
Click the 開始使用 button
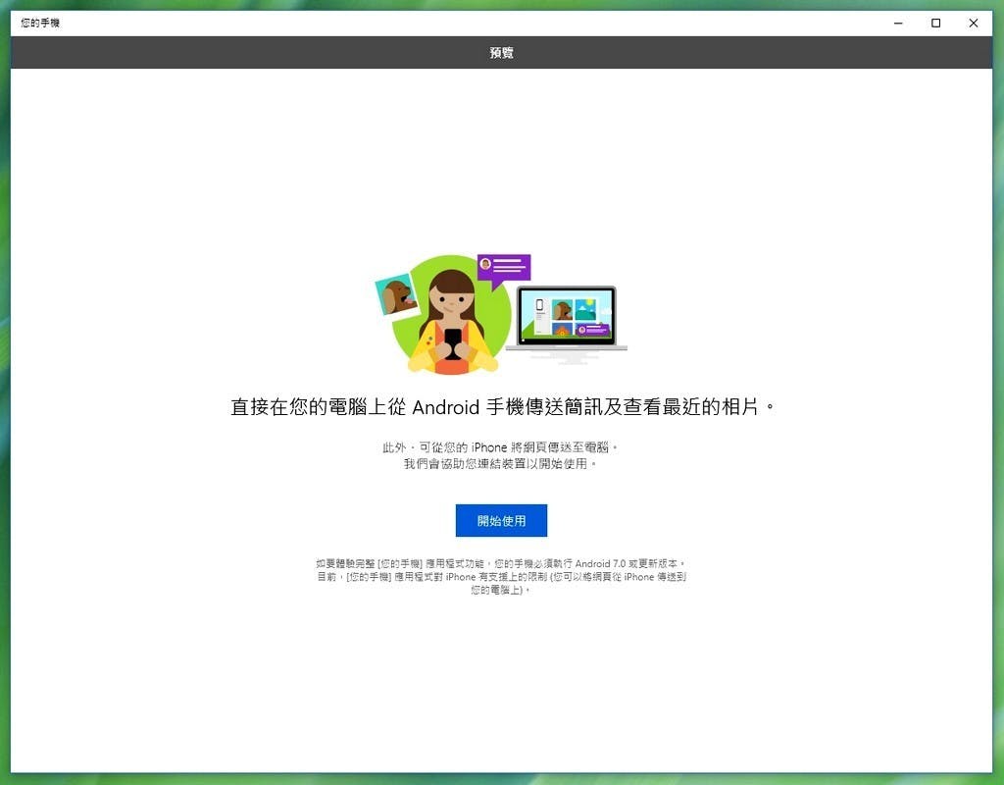coord(501,520)
